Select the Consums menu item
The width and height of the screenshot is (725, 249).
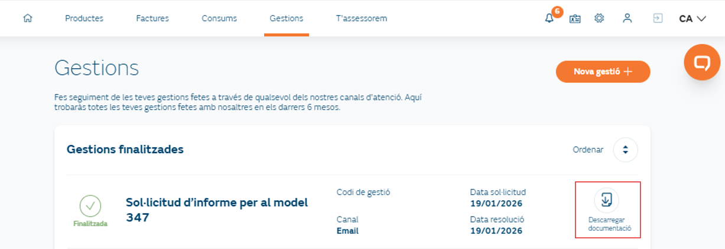(x=219, y=18)
